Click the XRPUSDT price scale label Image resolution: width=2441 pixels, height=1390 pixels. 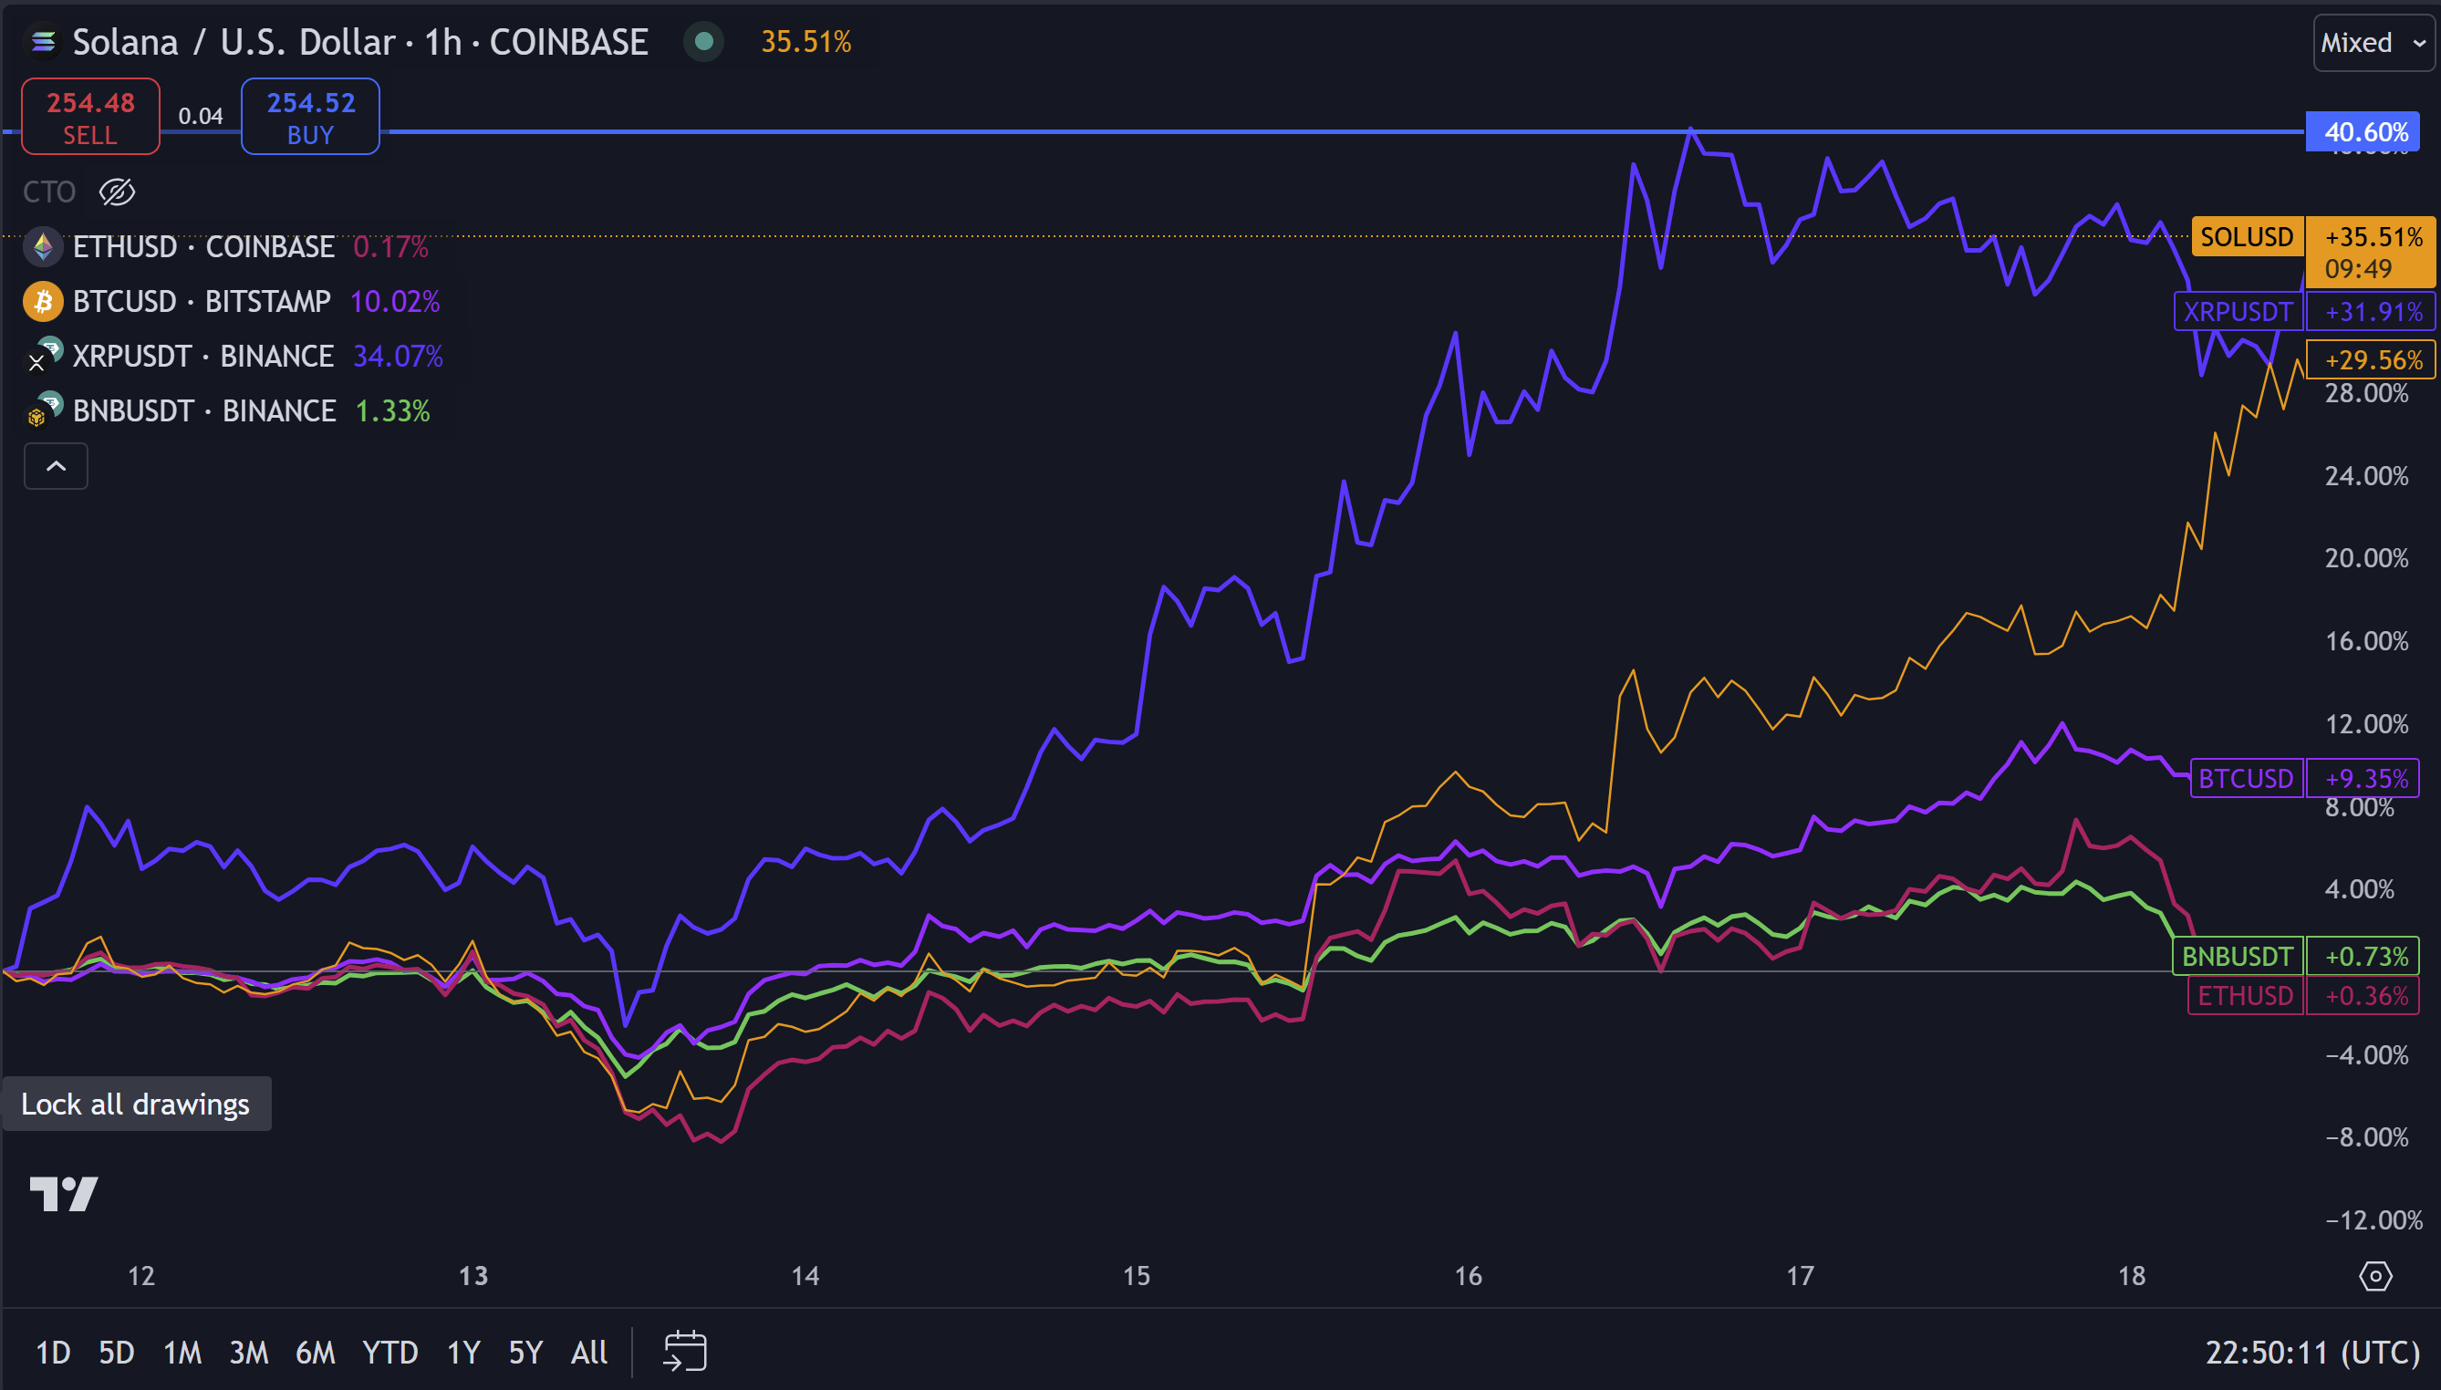2238,311
